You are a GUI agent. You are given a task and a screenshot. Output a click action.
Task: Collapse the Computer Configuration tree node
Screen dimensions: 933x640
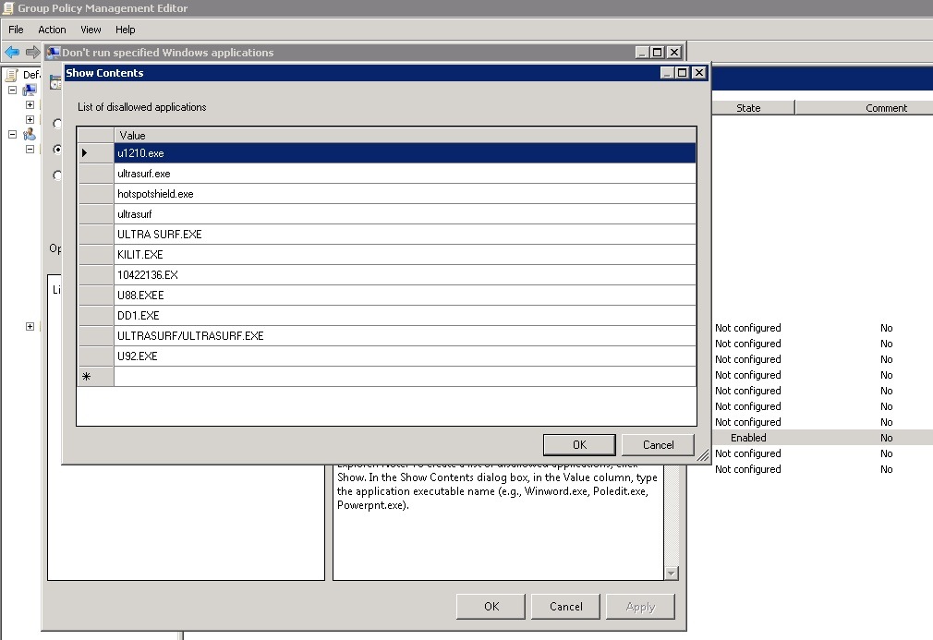click(x=12, y=90)
